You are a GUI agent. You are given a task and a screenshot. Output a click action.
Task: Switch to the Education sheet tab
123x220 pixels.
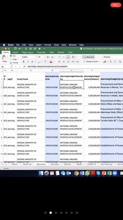55,164
